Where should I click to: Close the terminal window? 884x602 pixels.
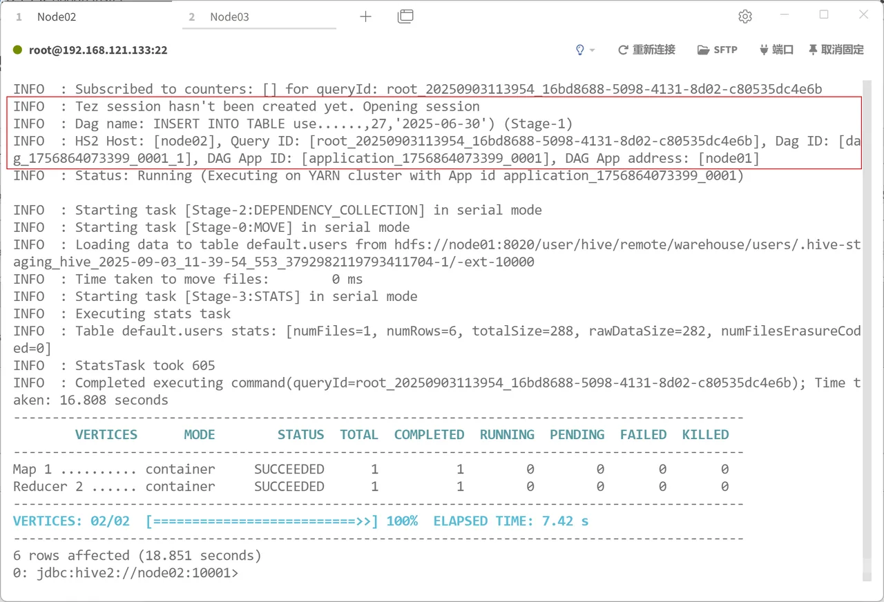(x=863, y=14)
